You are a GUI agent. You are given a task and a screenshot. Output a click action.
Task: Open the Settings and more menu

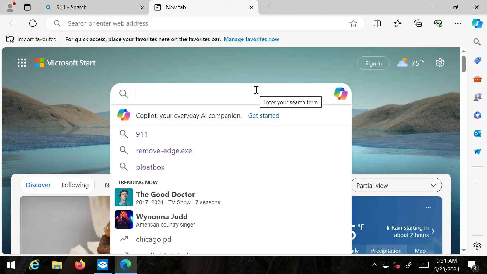458,23
